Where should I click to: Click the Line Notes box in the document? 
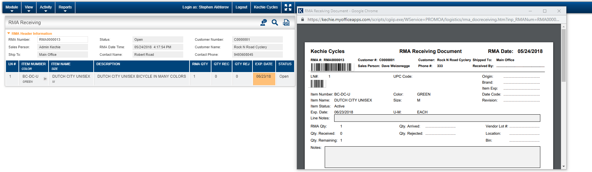437,118
